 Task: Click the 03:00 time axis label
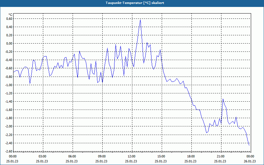(x=43, y=156)
